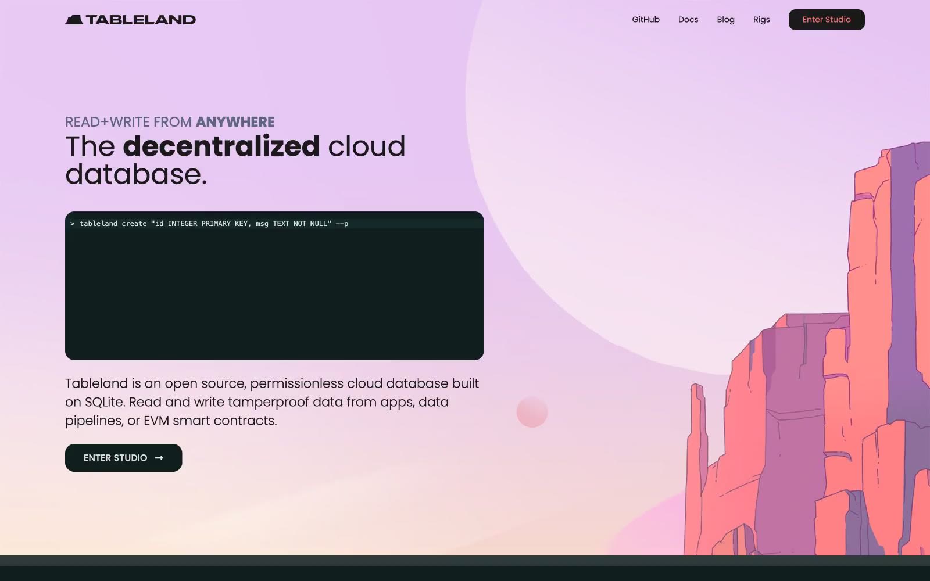Click the decentralized cloud database heading
Screen dimensions: 930x581
tap(235, 160)
